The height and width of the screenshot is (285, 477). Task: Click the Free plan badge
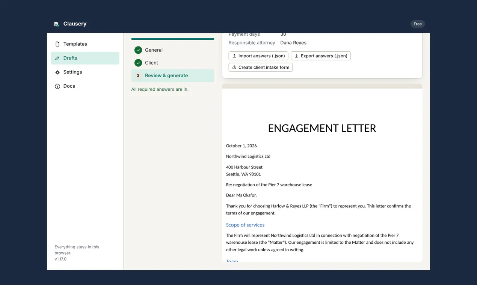(x=418, y=24)
